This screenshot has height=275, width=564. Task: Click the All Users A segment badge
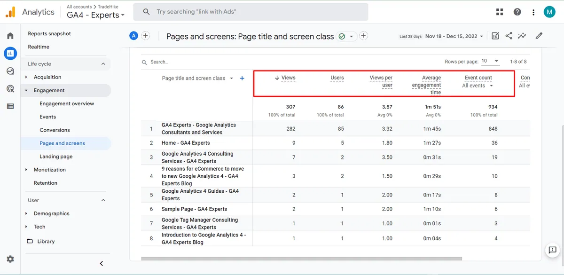134,36
